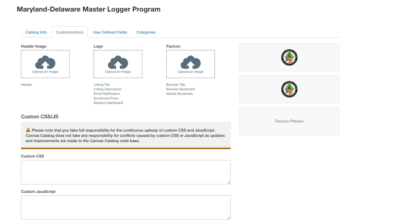This screenshot has height=224, width=404.
Task: Switch to the User Defined Fields tab
Action: coord(110,32)
